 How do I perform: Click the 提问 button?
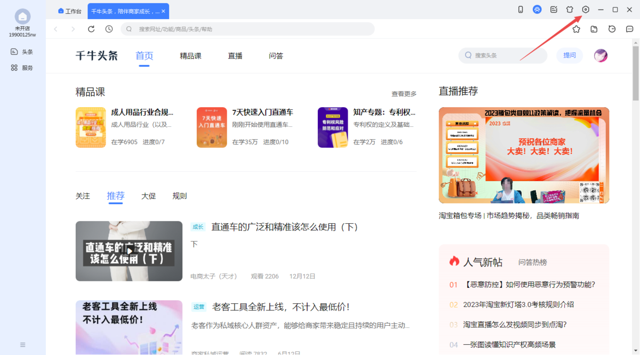pos(570,55)
